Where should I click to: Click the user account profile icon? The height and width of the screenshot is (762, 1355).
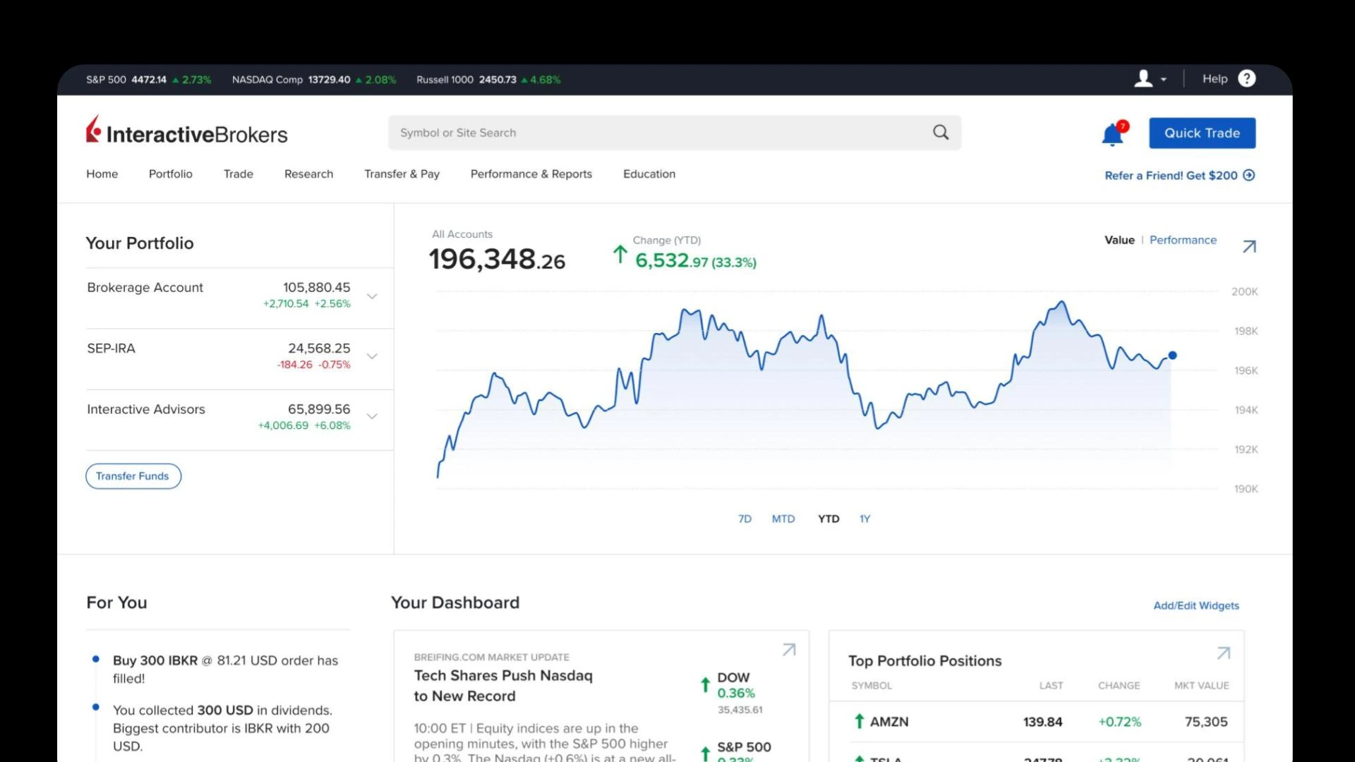1143,79
